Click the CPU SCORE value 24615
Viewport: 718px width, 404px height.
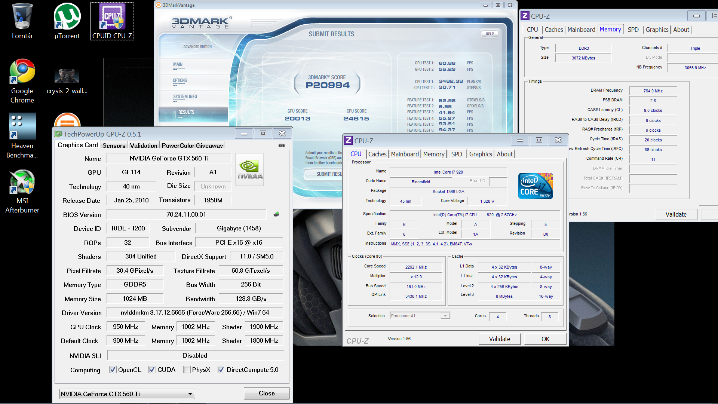tap(356, 119)
